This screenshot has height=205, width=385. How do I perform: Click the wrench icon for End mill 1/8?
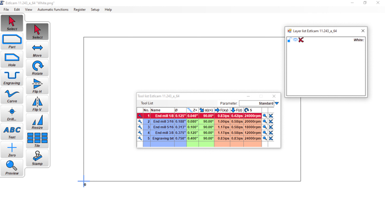tap(140, 116)
